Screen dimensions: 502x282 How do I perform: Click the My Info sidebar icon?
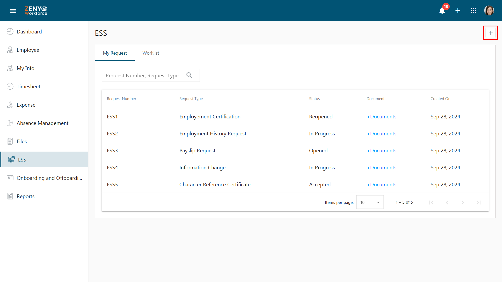click(10, 68)
